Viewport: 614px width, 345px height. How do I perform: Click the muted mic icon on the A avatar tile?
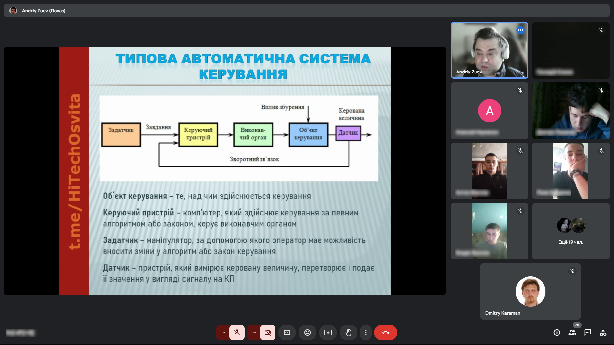point(520,90)
